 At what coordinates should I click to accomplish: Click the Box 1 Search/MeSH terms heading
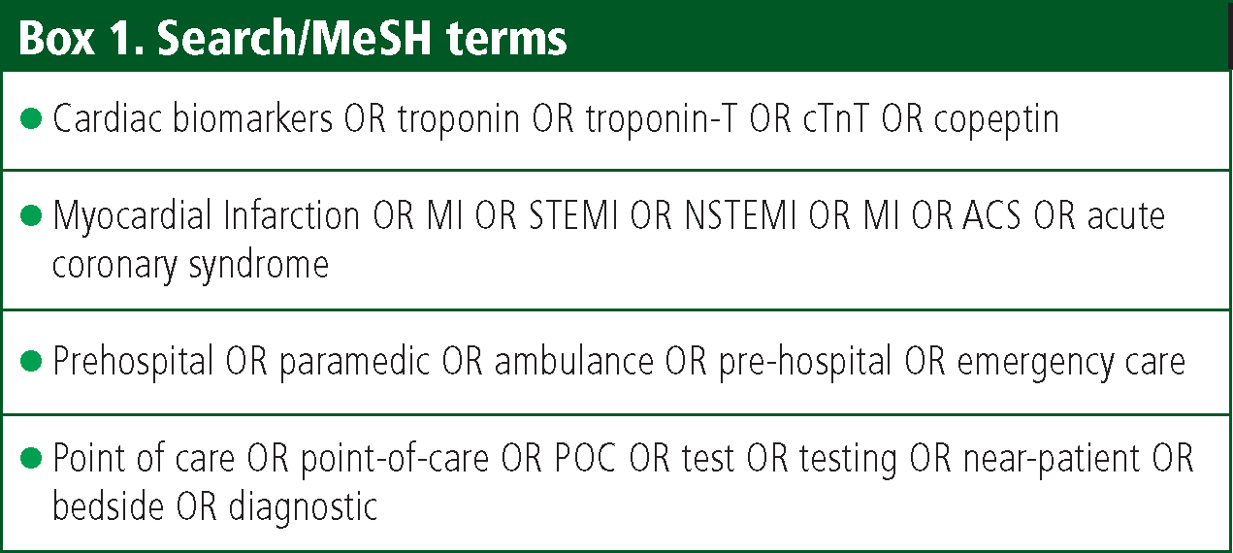pos(292,38)
